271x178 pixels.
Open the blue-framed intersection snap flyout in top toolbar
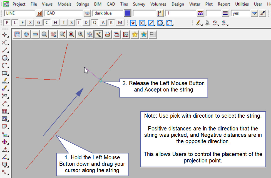pos(142,23)
